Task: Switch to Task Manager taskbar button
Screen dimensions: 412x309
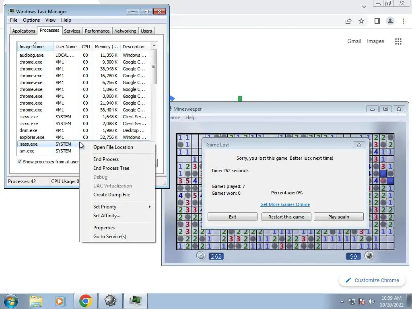Action: 136,301
